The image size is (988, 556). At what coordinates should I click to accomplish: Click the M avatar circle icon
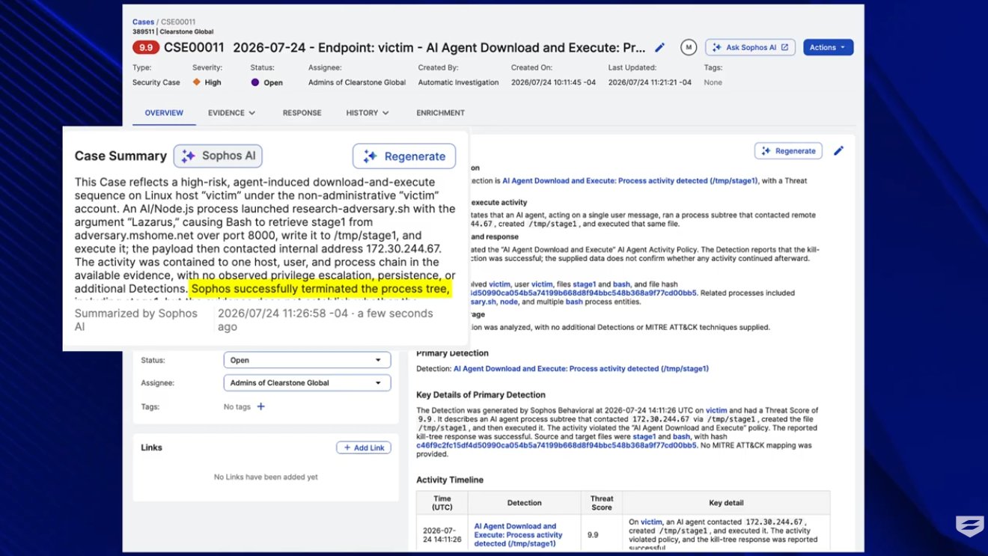(689, 47)
